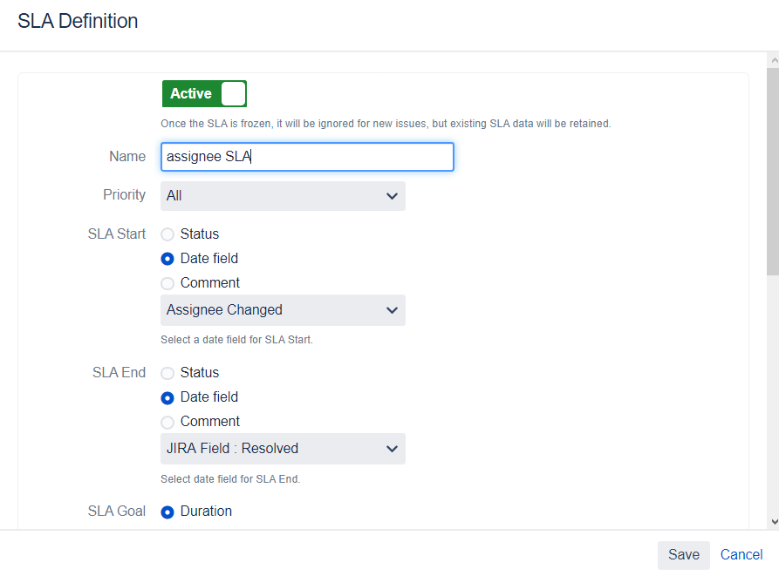Select Date field for SLA Start
The width and height of the screenshot is (779, 576).
point(167,258)
